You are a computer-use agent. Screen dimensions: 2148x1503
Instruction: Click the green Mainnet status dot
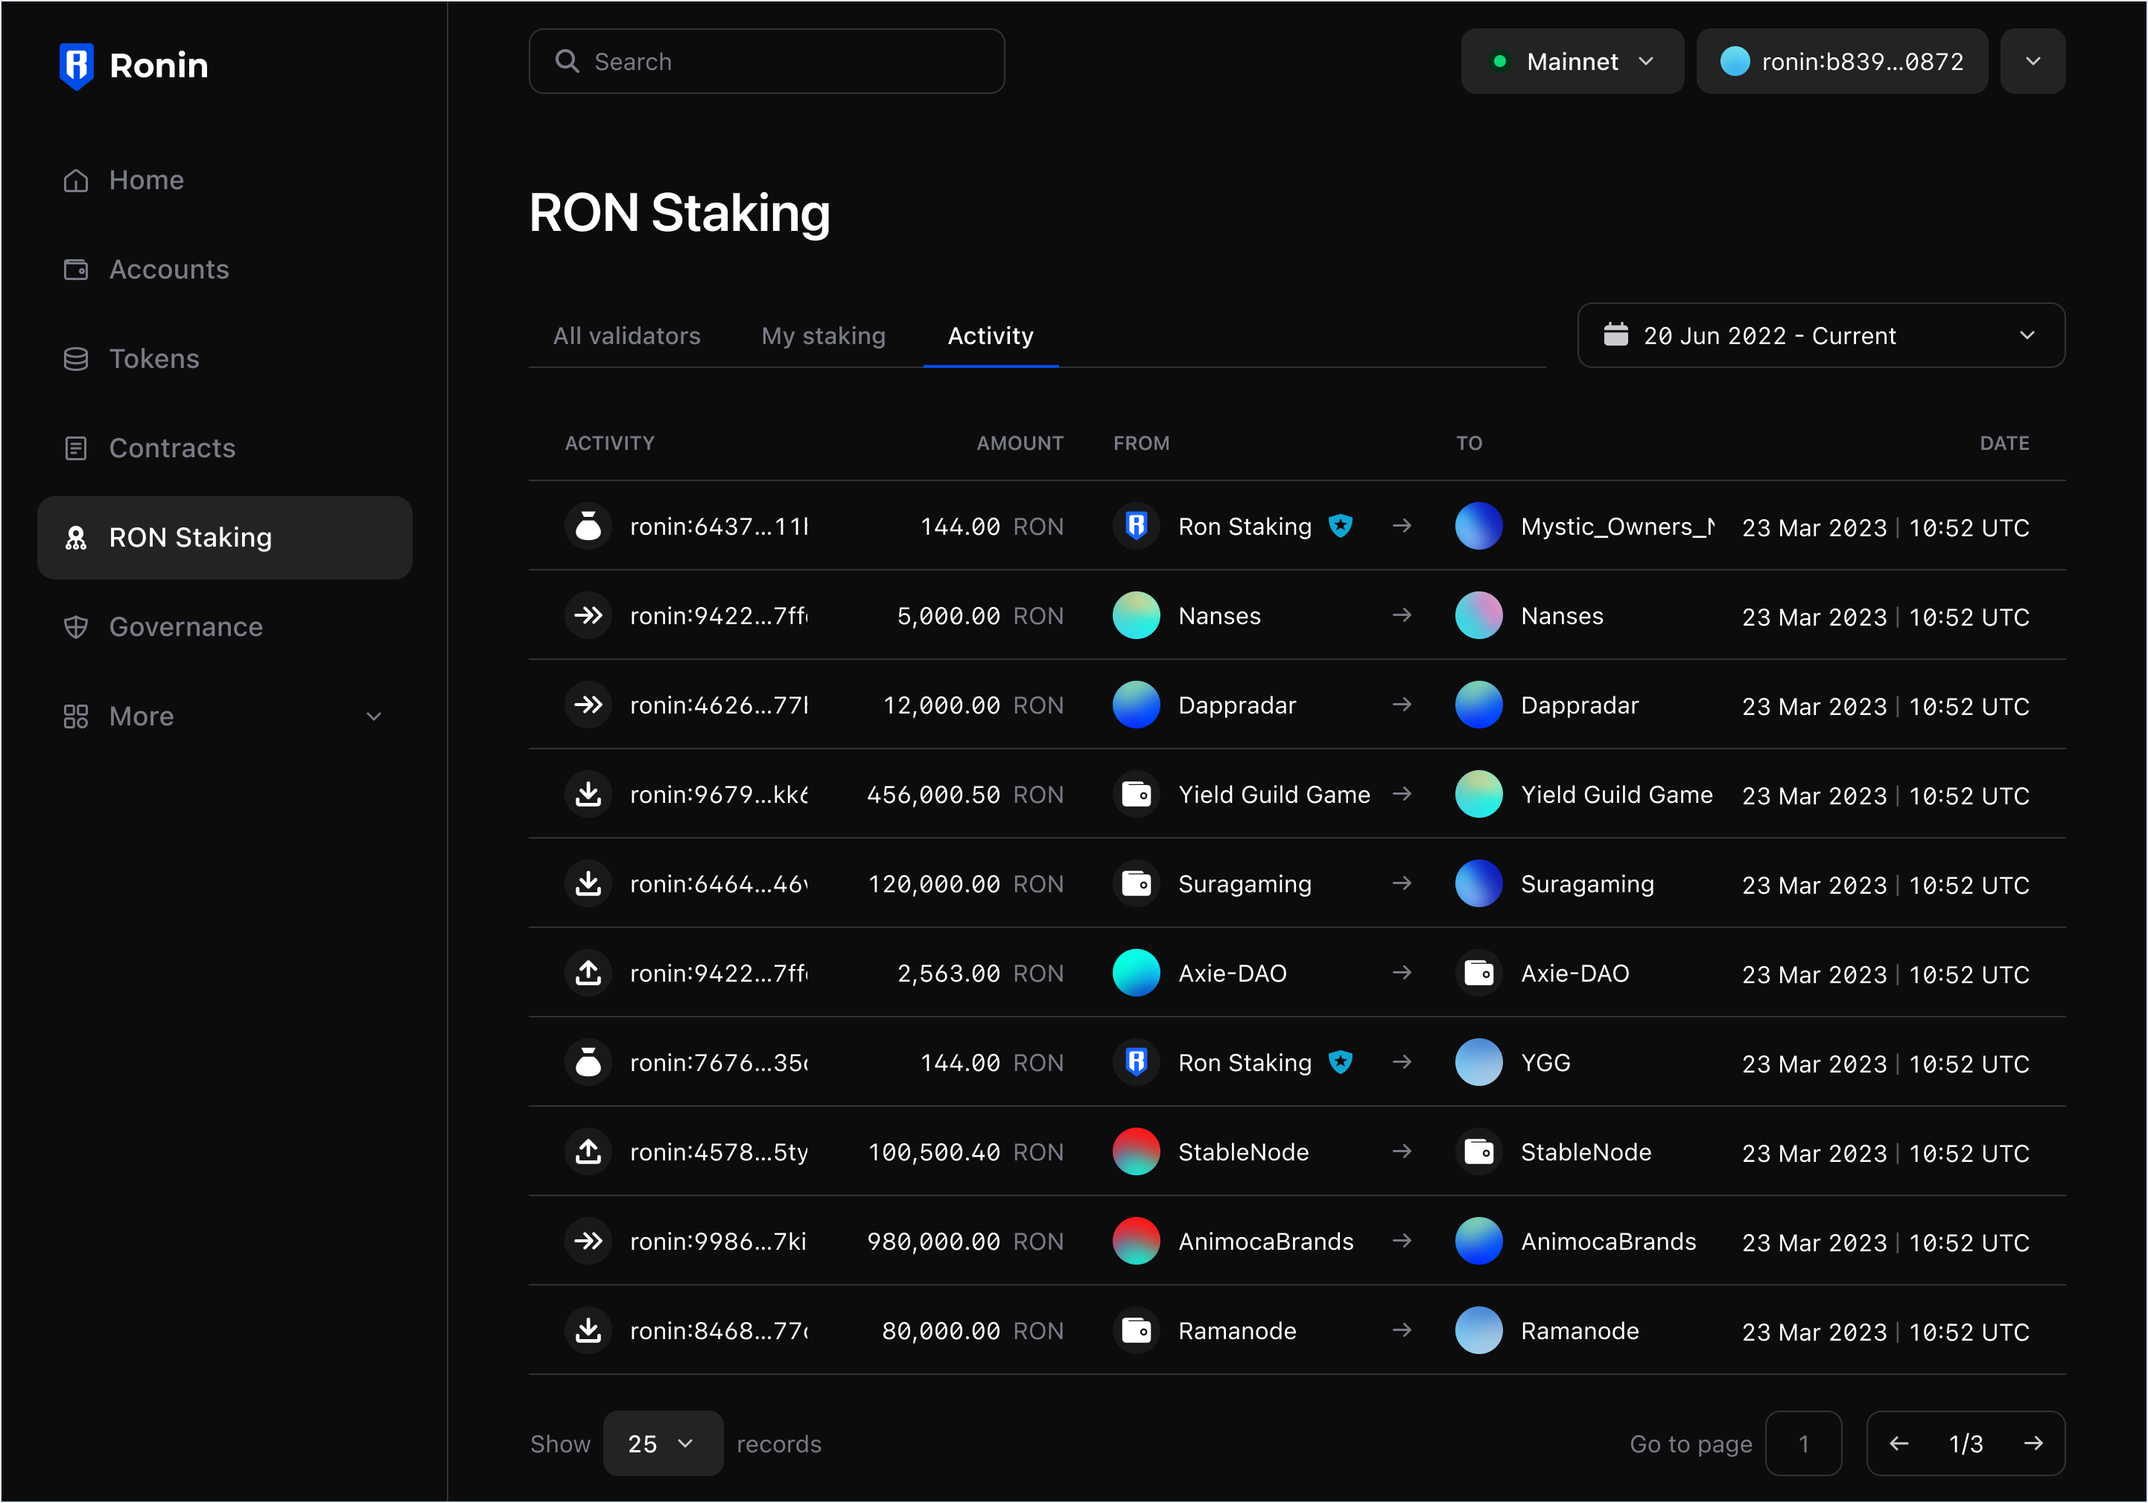[x=1500, y=61]
